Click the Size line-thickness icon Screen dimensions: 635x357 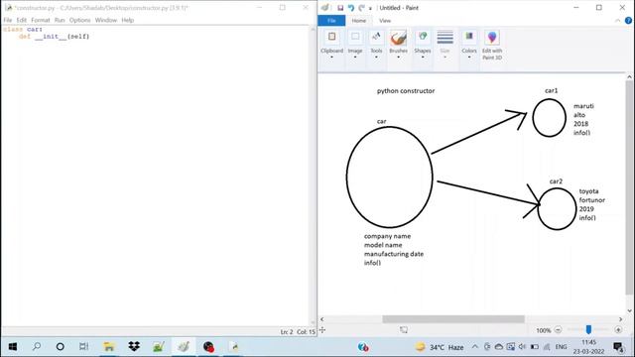coord(445,38)
